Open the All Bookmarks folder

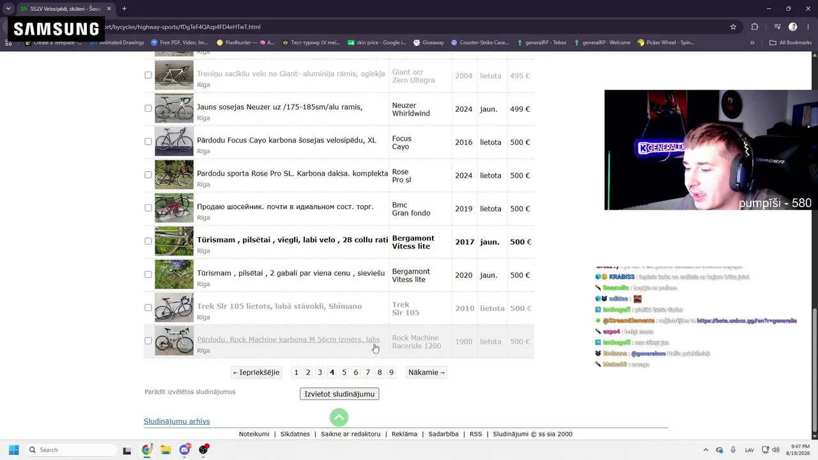coord(790,43)
